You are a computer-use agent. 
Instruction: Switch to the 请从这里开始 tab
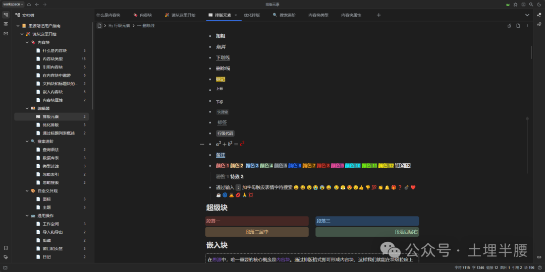[180, 15]
